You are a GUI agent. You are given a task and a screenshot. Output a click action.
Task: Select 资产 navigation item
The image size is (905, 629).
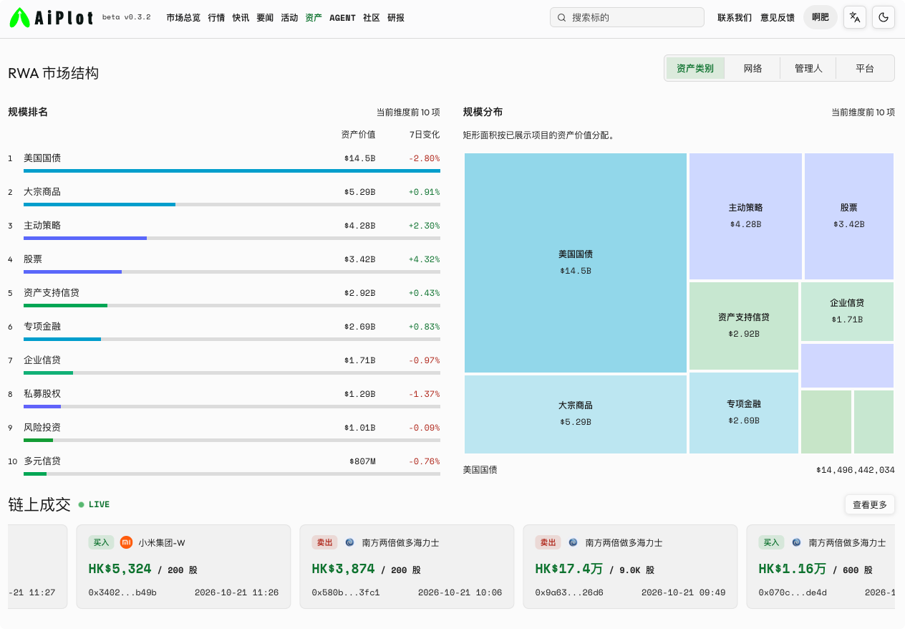click(x=314, y=17)
